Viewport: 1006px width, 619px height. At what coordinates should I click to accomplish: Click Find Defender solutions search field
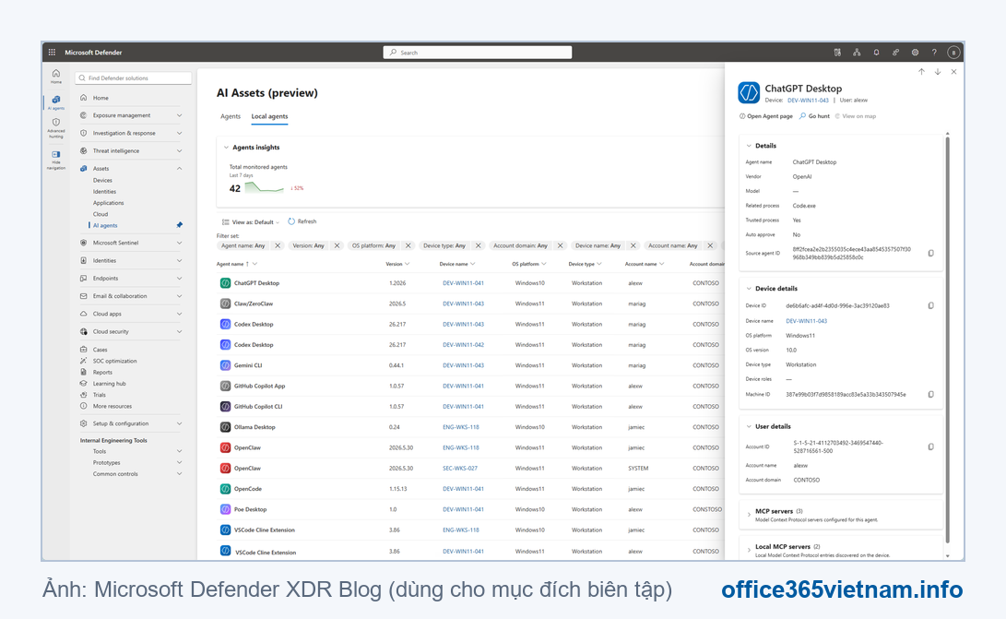[x=134, y=78]
